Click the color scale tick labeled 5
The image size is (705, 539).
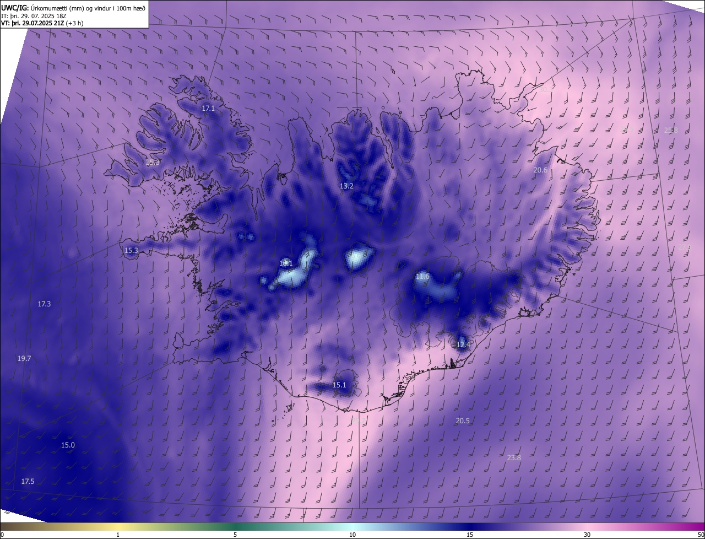tap(235, 535)
